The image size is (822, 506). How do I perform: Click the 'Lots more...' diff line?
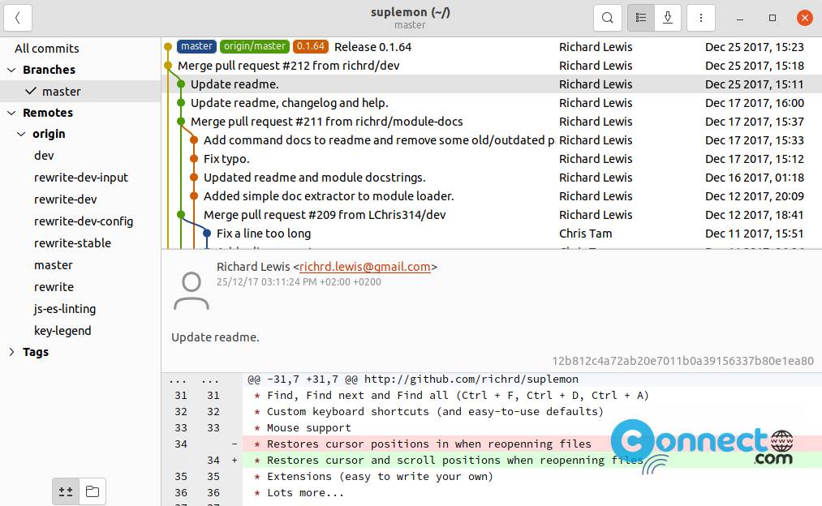click(492, 492)
